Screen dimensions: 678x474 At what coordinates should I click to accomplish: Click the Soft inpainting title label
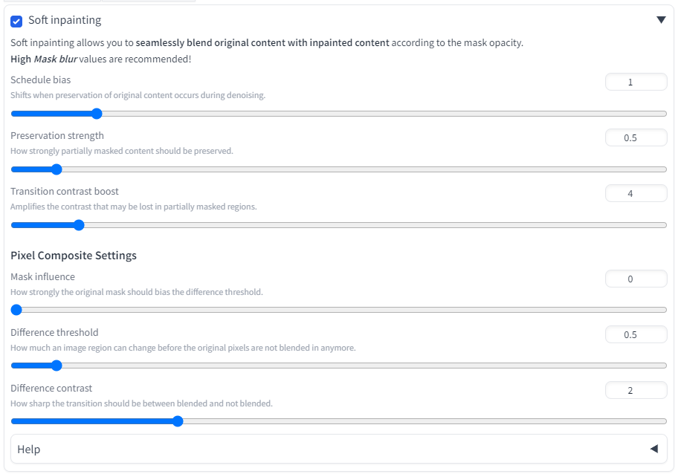point(65,20)
